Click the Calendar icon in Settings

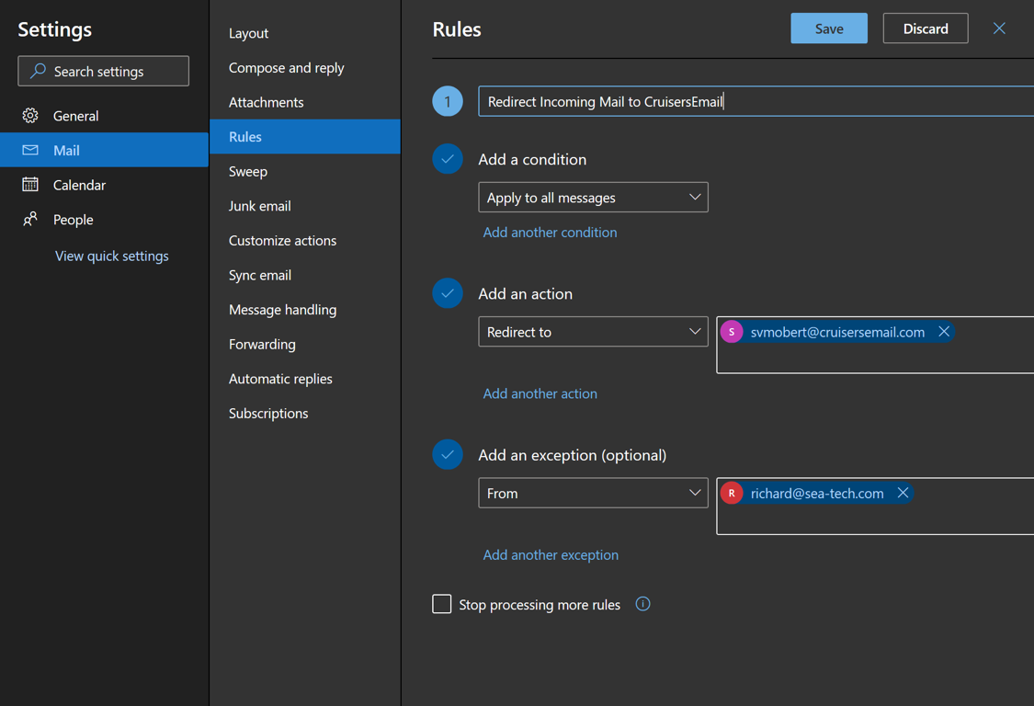click(x=30, y=185)
